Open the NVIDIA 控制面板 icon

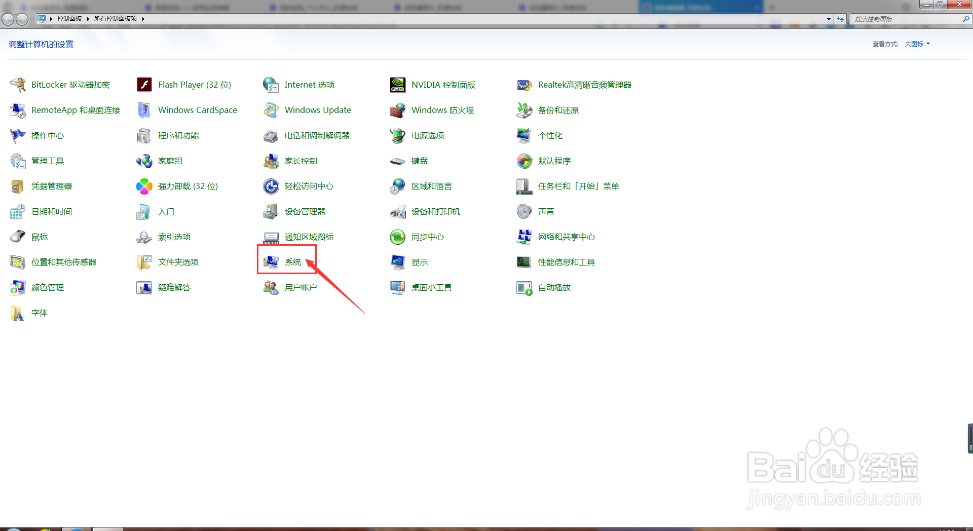point(398,85)
